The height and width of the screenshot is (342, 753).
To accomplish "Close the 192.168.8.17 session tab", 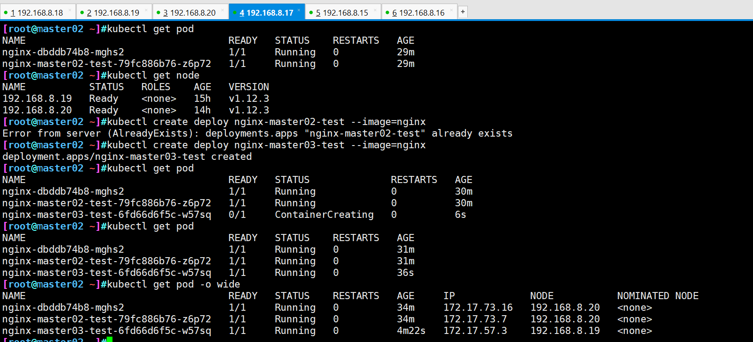I will coord(299,10).
